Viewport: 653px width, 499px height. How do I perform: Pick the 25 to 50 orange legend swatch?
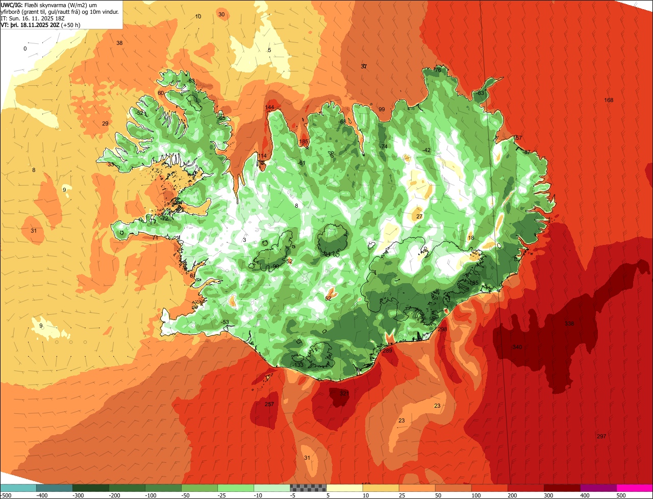(x=417, y=488)
